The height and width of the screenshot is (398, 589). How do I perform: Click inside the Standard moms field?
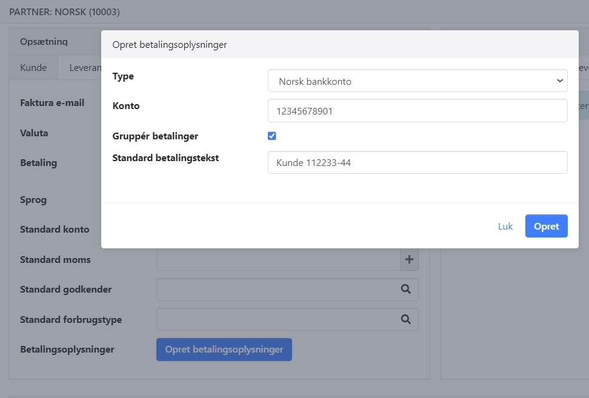pos(278,260)
